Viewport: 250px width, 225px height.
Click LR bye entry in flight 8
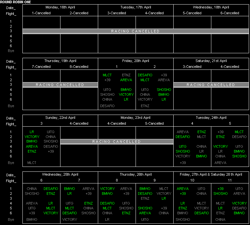[x=107, y=219]
